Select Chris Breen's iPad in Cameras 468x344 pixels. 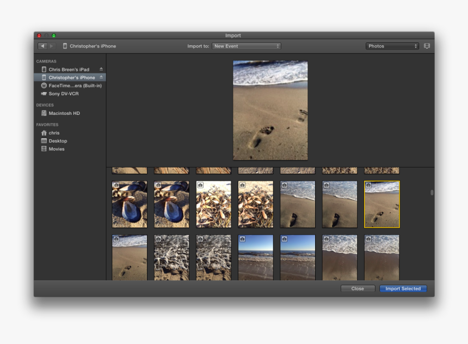click(69, 70)
